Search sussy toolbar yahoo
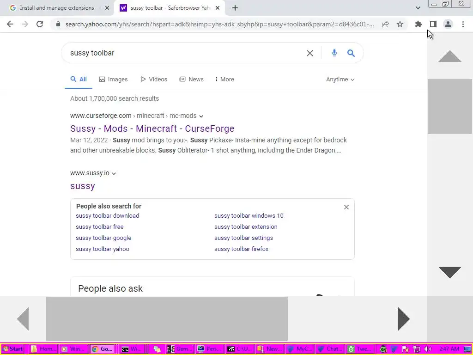Screen dimensions: 473x355 pyautogui.click(x=102, y=249)
